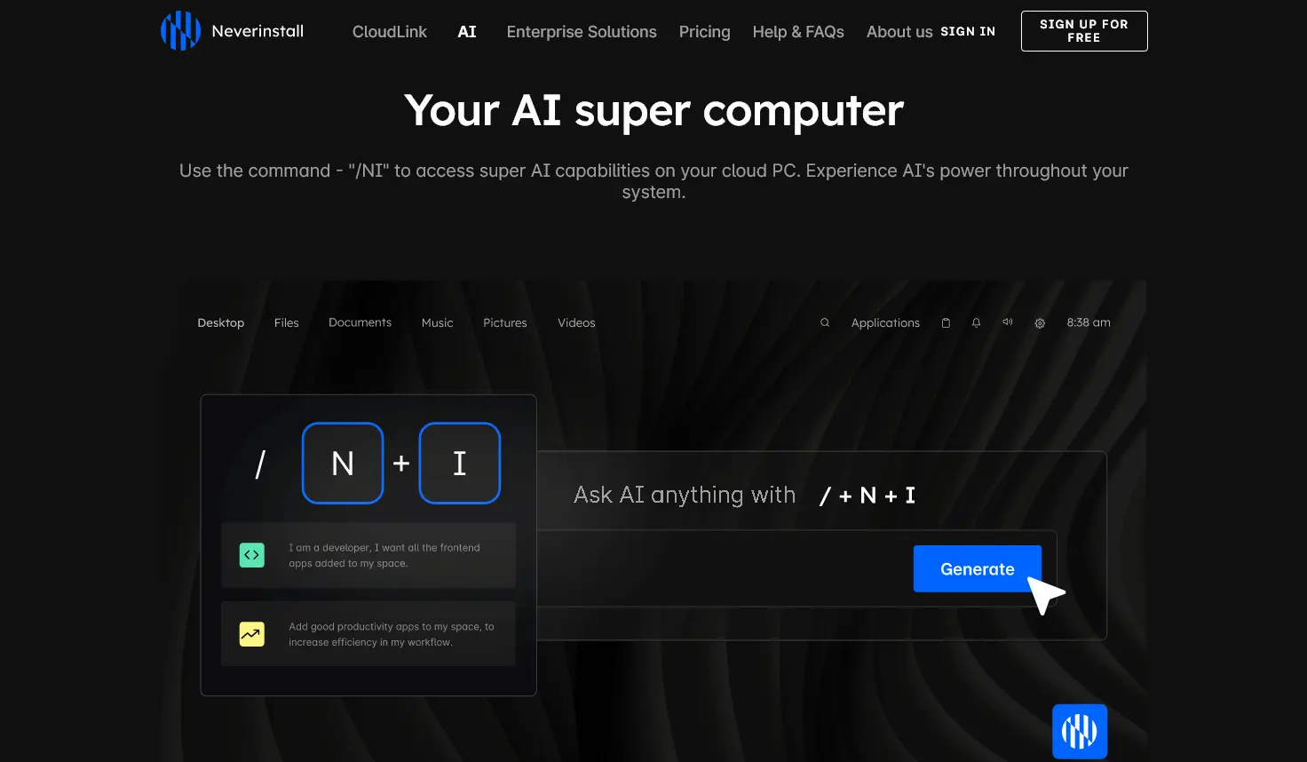Open Enterprise Solutions in navigation
The image size is (1307, 762).
pos(582,32)
